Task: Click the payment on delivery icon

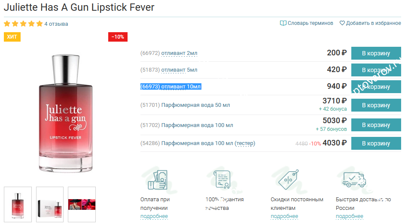Action: tap(158, 180)
